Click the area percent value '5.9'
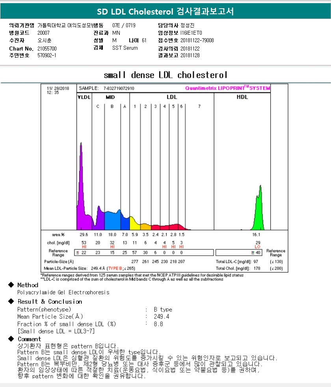 135,234
